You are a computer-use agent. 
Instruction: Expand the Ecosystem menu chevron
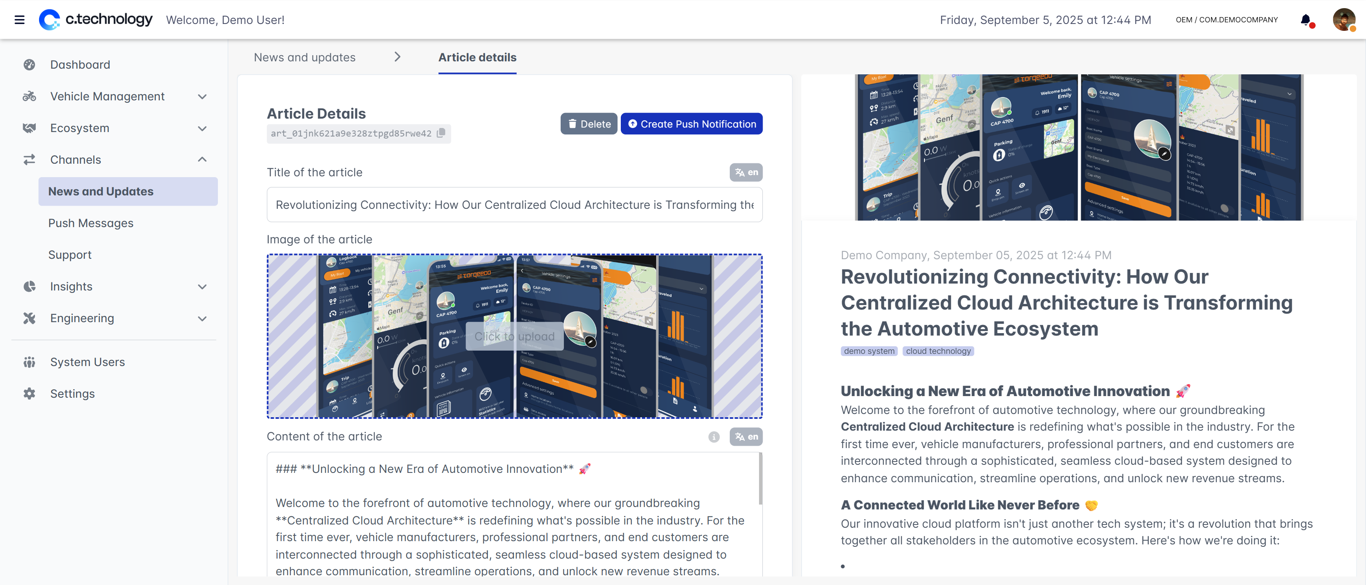click(x=202, y=128)
